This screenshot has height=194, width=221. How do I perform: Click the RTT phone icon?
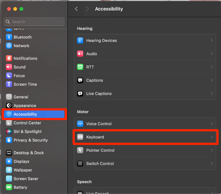(x=80, y=67)
